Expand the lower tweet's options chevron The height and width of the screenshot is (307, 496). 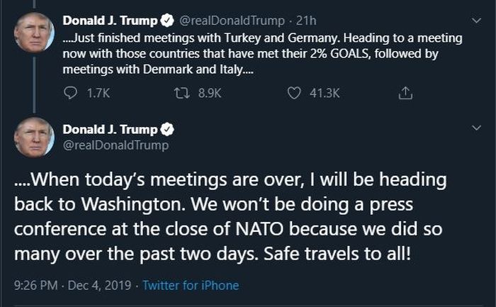click(x=476, y=128)
